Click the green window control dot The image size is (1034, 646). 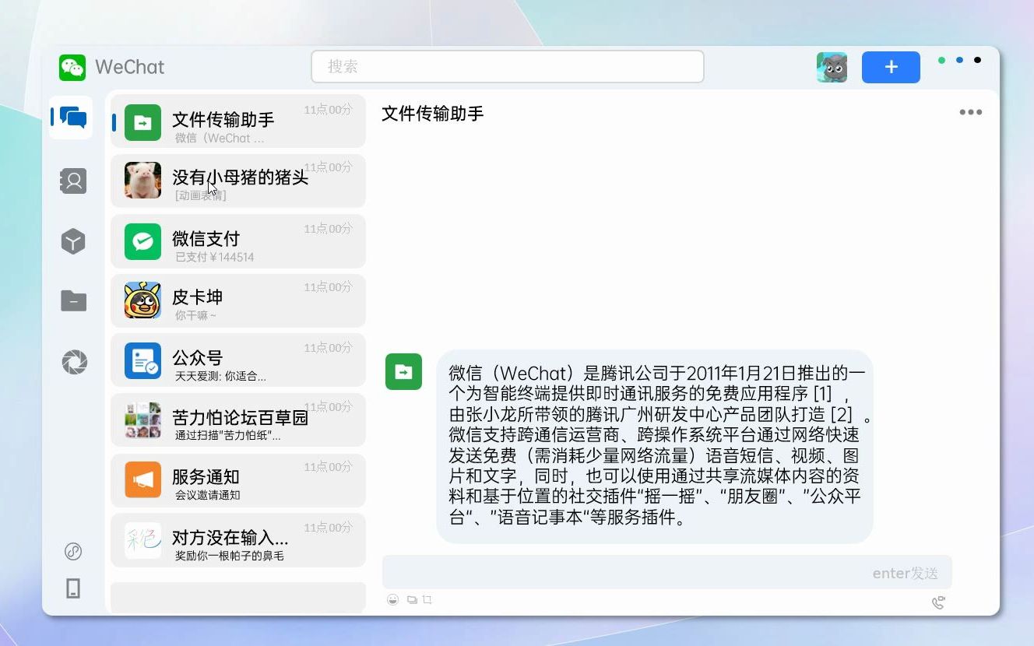941,60
